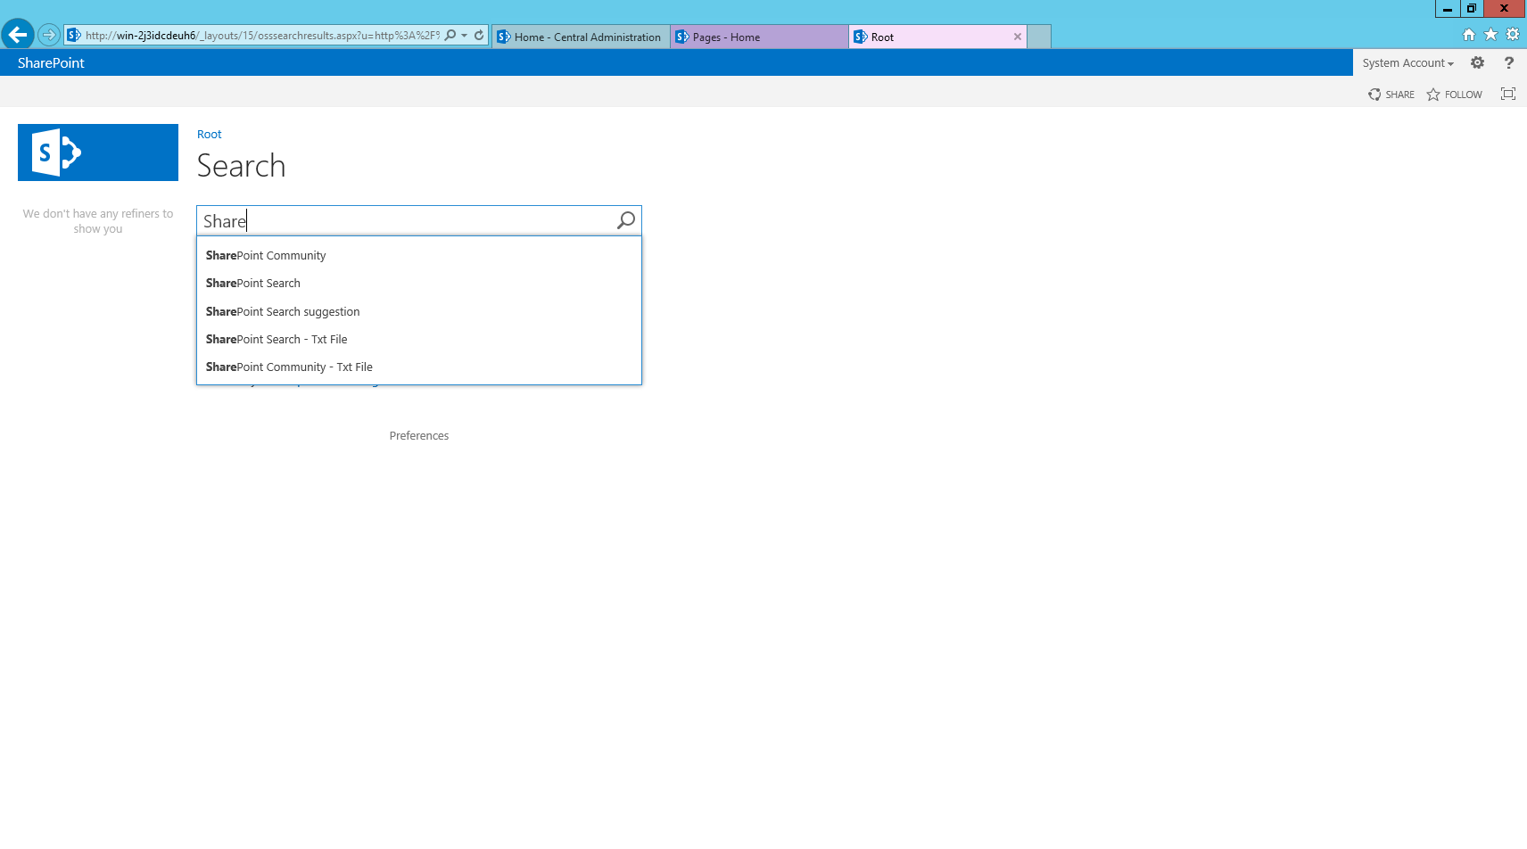Click the magnifier icon in search box

[626, 220]
